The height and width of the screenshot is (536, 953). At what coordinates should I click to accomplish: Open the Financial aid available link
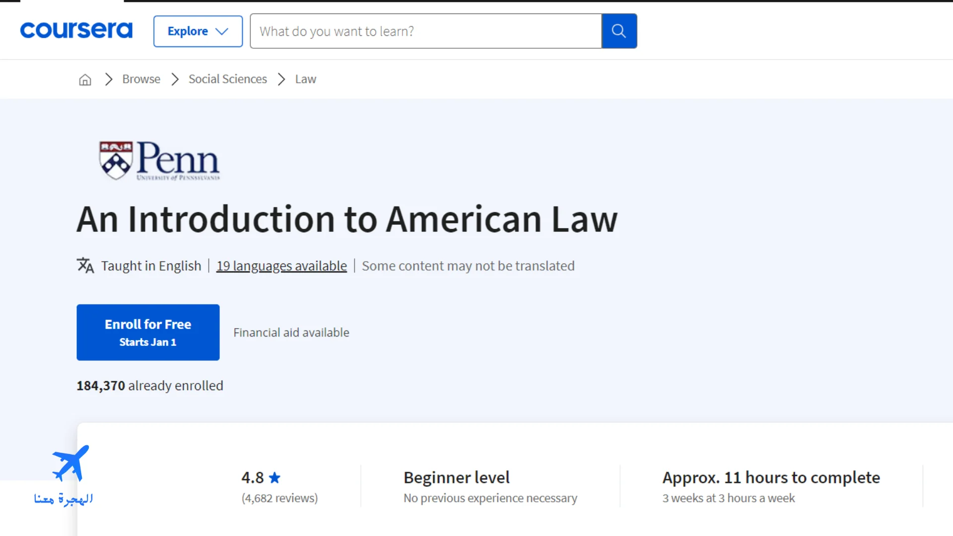(291, 333)
